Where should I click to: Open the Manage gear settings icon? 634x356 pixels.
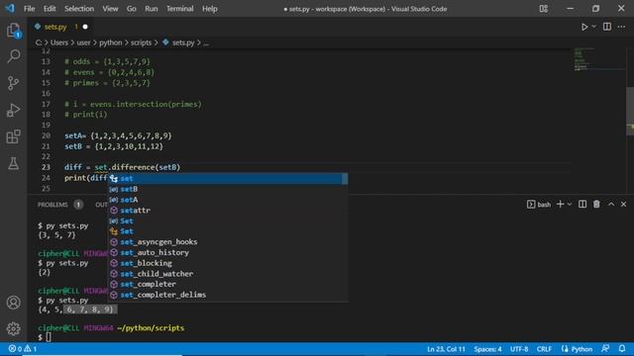click(13, 328)
